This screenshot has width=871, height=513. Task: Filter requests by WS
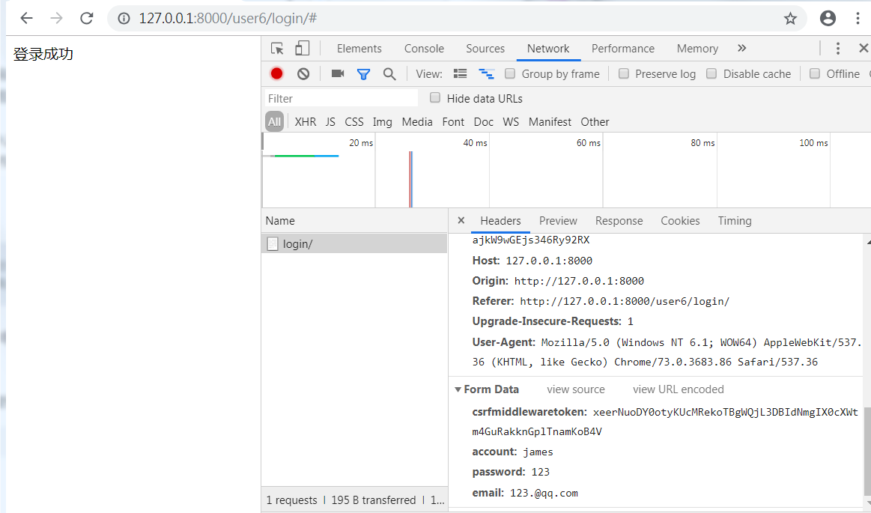point(511,121)
